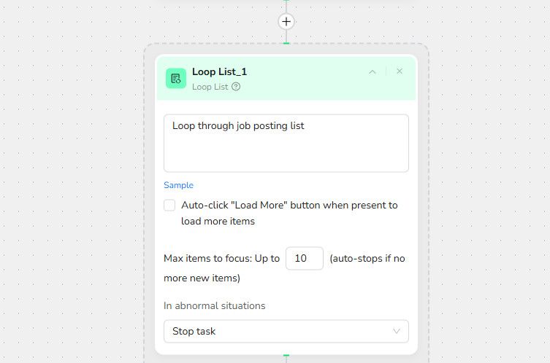Open the help tooltip beside Loop List
550x363 pixels.
(x=236, y=87)
